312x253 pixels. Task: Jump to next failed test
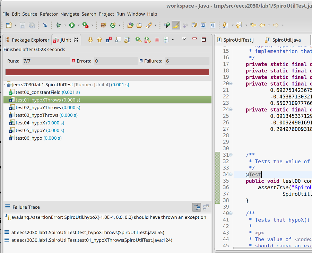pos(90,40)
